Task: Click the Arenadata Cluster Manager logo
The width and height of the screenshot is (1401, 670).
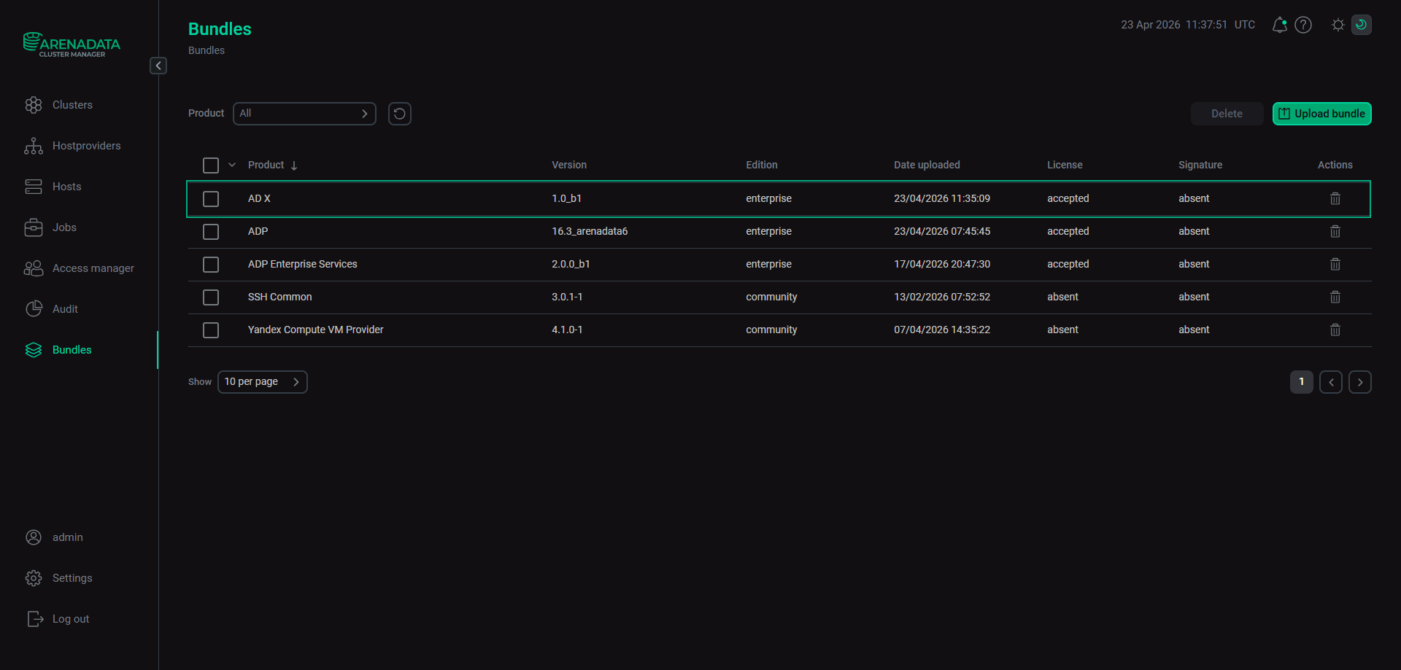Action: (x=72, y=44)
